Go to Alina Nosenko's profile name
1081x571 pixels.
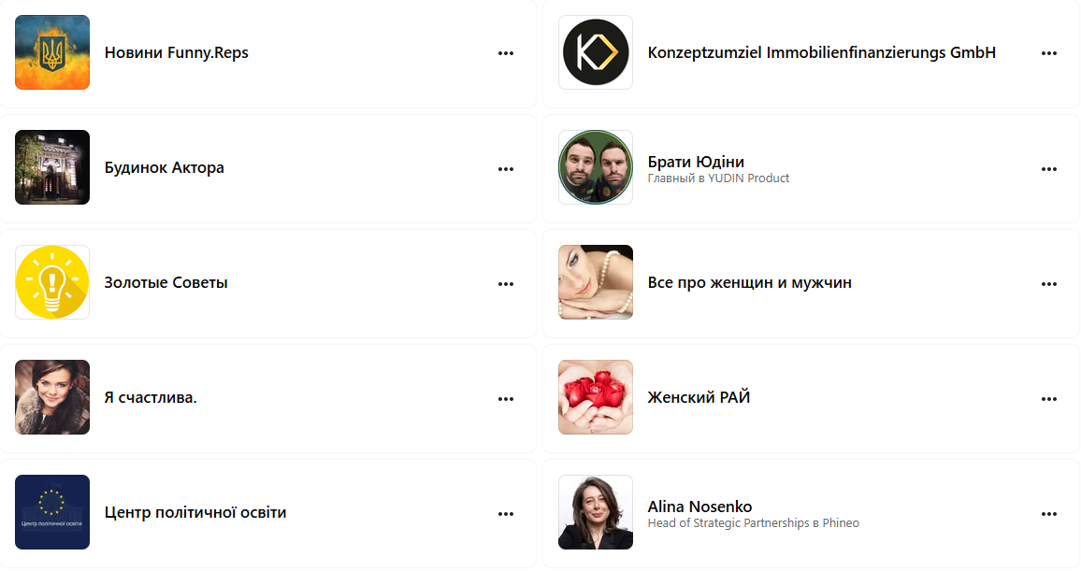699,507
